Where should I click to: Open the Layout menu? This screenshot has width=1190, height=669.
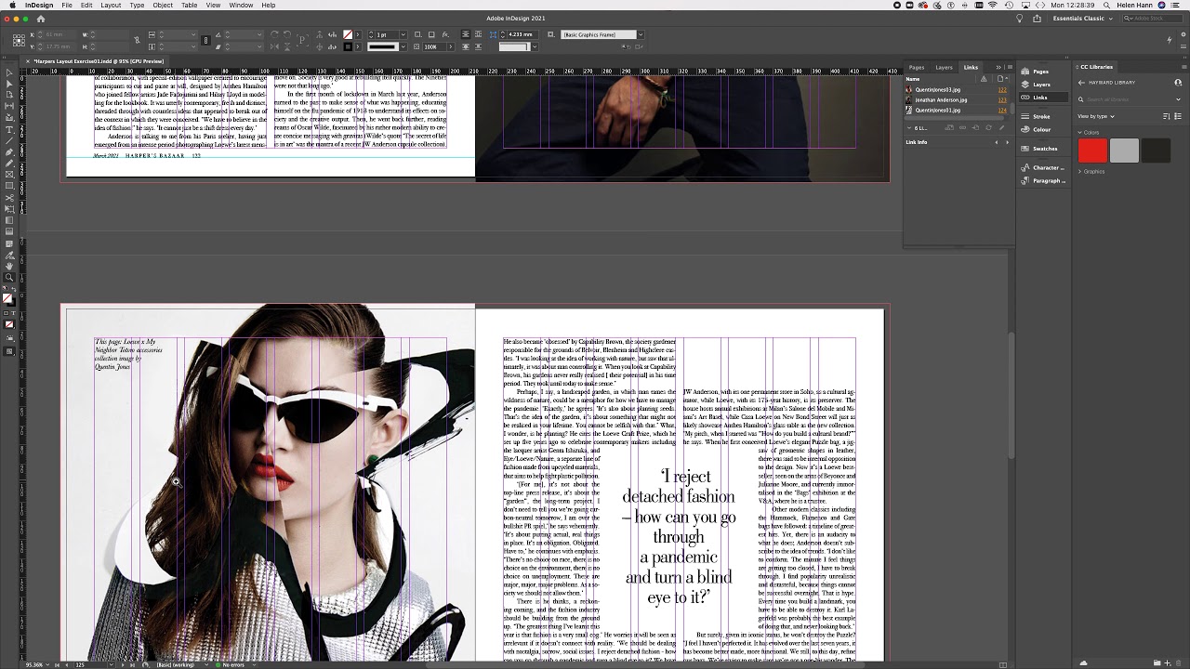click(x=111, y=5)
